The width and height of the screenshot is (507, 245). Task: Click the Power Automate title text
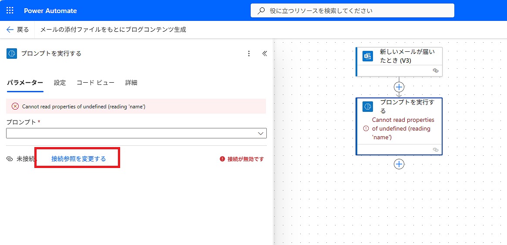point(50,10)
